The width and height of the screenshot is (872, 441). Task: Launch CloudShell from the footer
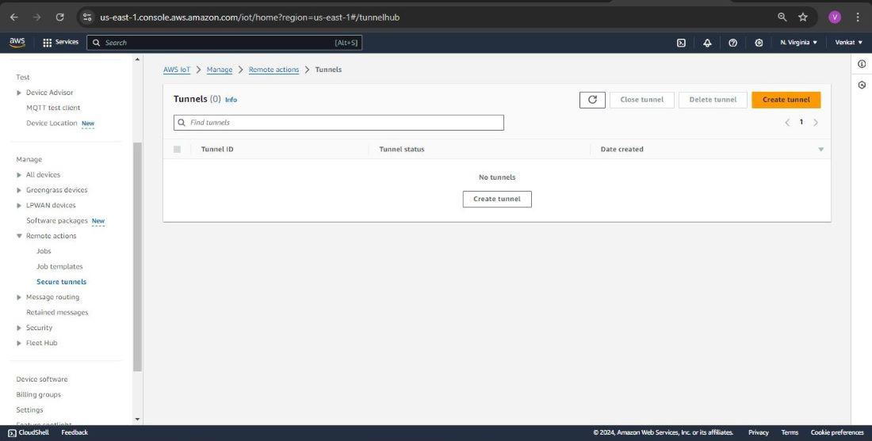point(29,432)
